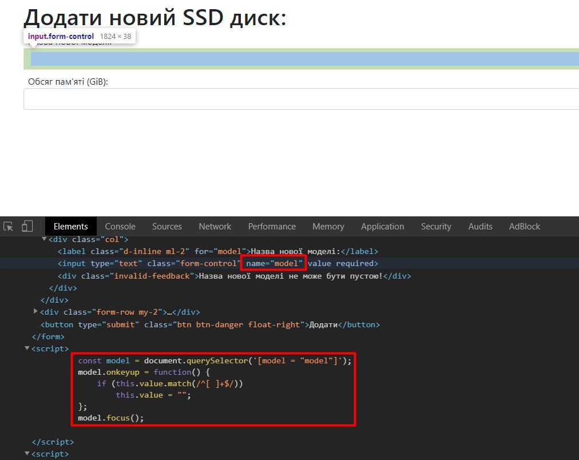Viewport: 579px width, 460px height.
Task: Click the model.onkeyup function line
Action: pyautogui.click(x=144, y=372)
